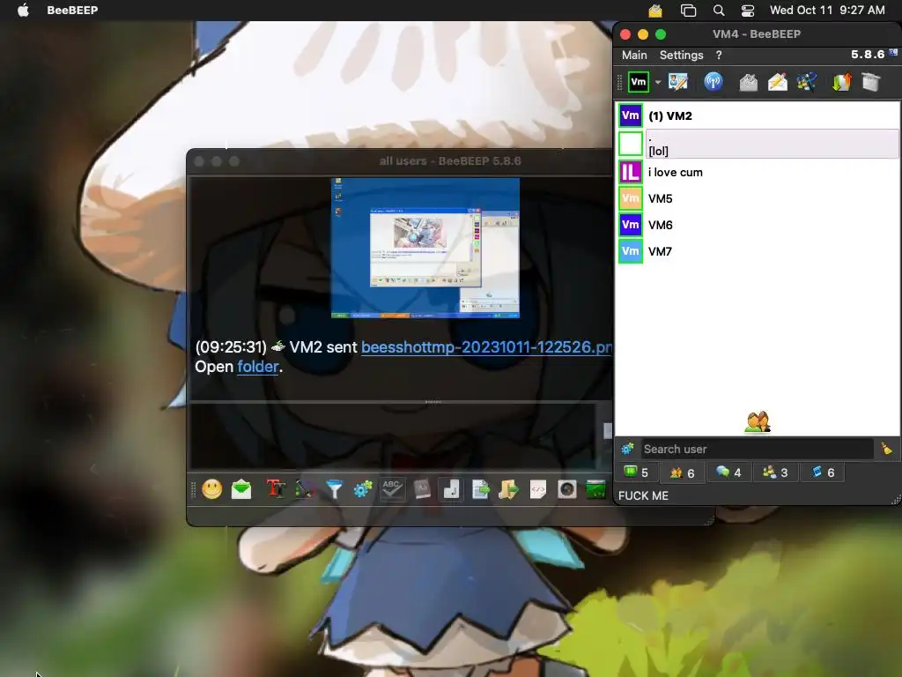This screenshot has height=677, width=902.
Task: Click send file icon in chat toolbar
Action: click(480, 489)
